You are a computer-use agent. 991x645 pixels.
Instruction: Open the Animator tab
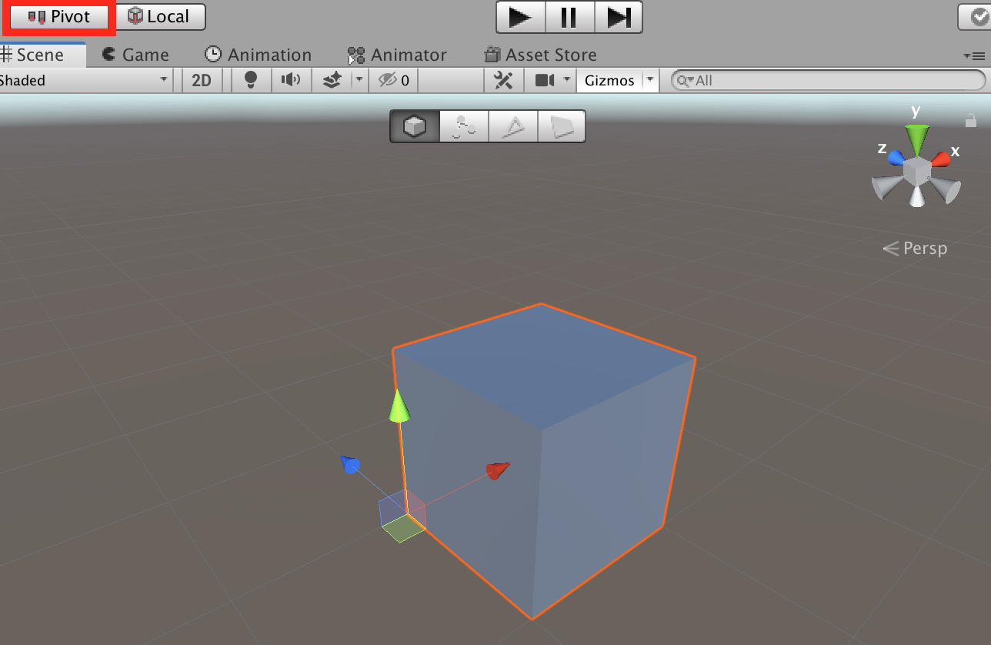(x=397, y=55)
